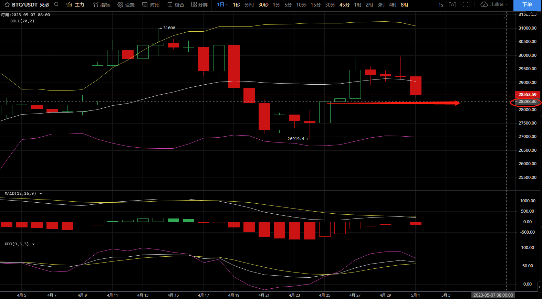Select the 3时 interval
Image resolution: width=542 pixels, height=299 pixels.
381,5
